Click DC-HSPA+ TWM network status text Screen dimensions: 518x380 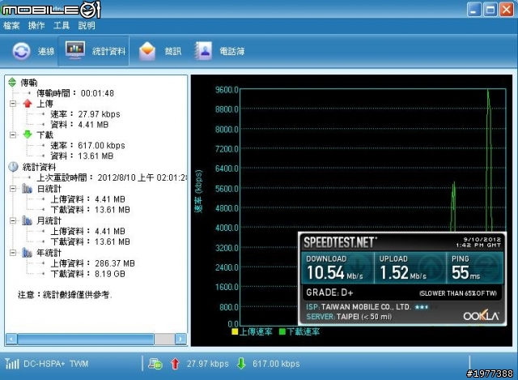(x=56, y=364)
